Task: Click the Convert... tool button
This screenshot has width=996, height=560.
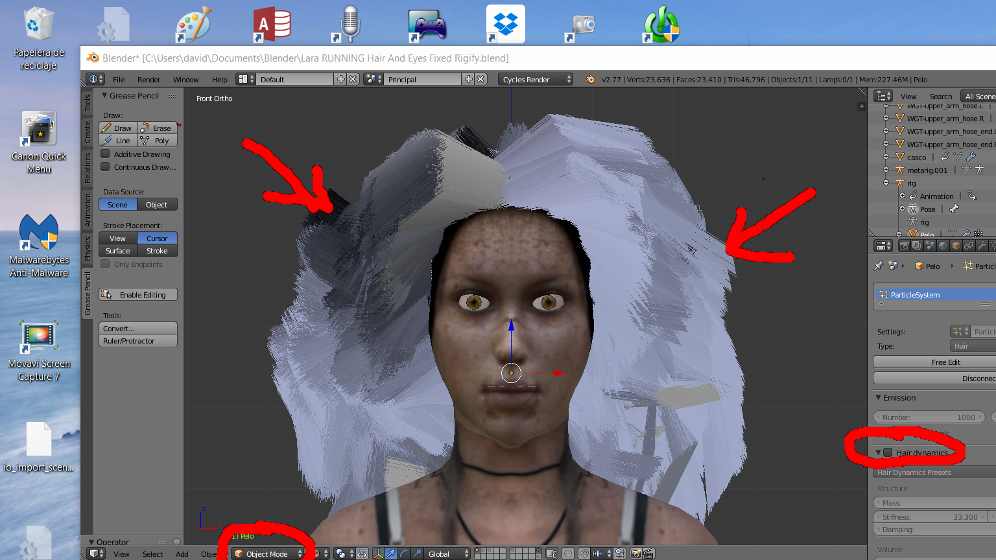Action: pos(138,329)
